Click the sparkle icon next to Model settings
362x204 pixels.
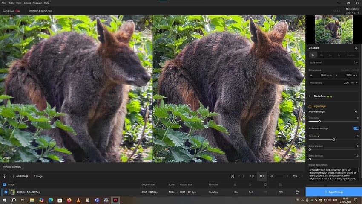tap(356, 112)
